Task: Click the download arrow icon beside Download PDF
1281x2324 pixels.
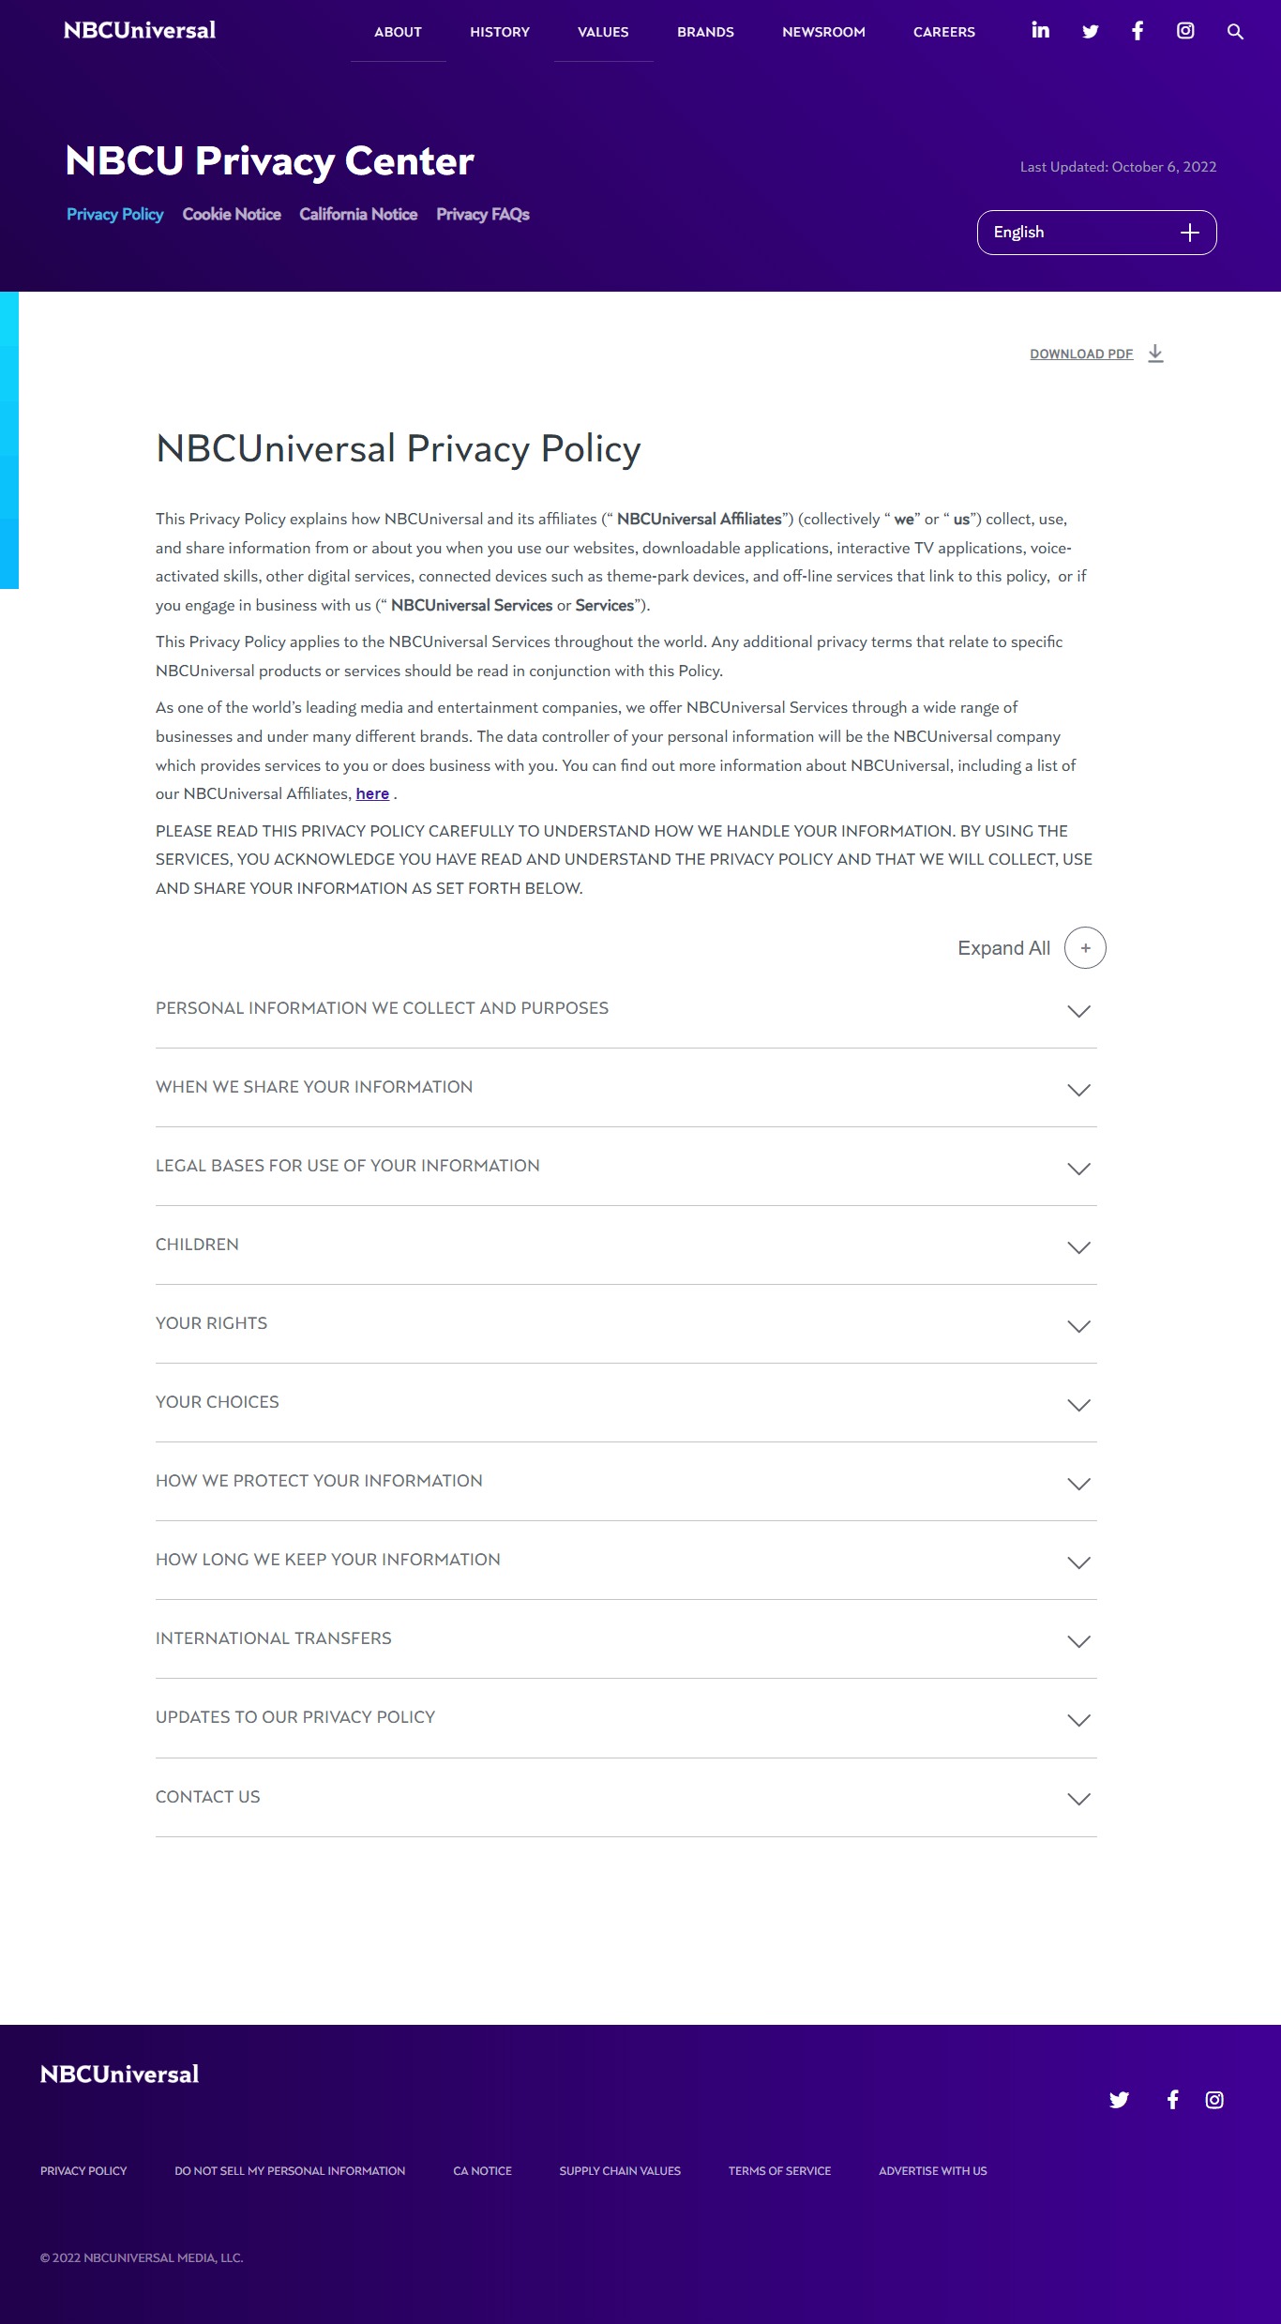Action: (x=1155, y=354)
